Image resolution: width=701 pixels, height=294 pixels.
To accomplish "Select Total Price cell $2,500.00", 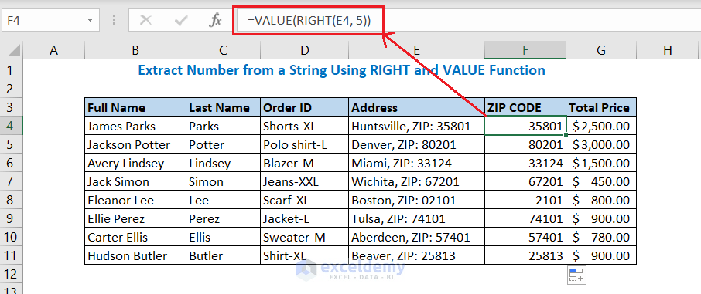I will (x=601, y=126).
